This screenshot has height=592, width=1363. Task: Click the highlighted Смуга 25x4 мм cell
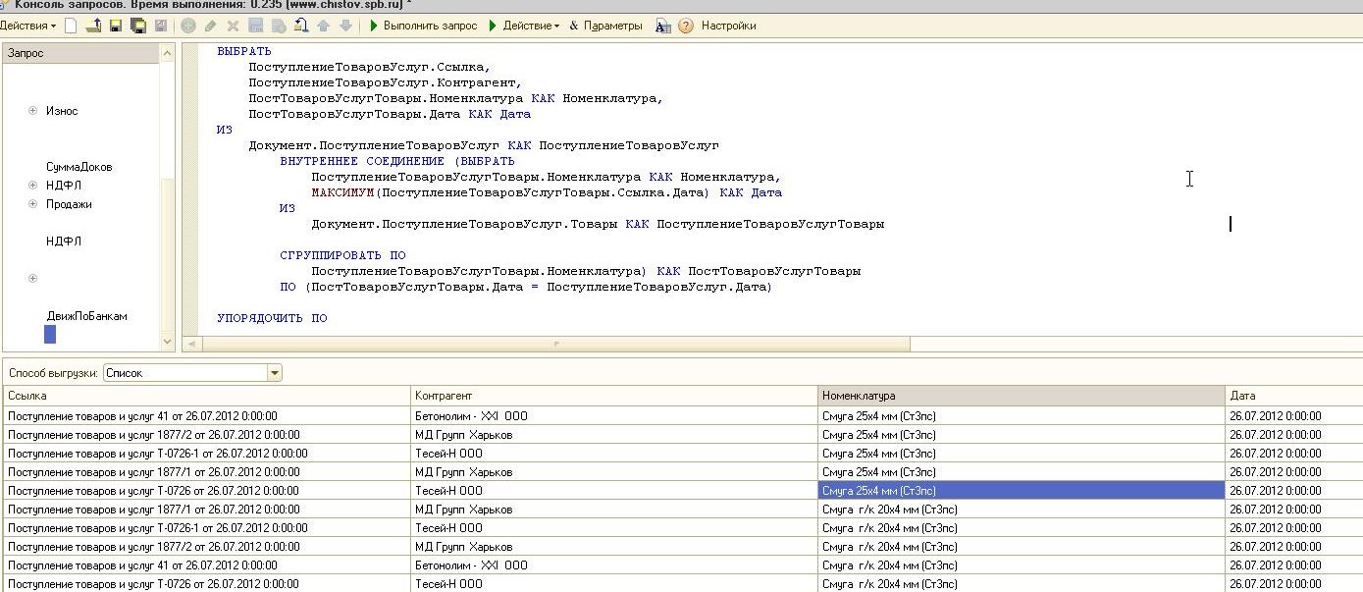point(1022,491)
